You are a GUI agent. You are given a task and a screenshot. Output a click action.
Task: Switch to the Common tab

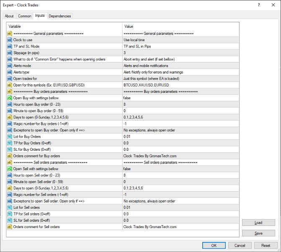click(x=25, y=16)
